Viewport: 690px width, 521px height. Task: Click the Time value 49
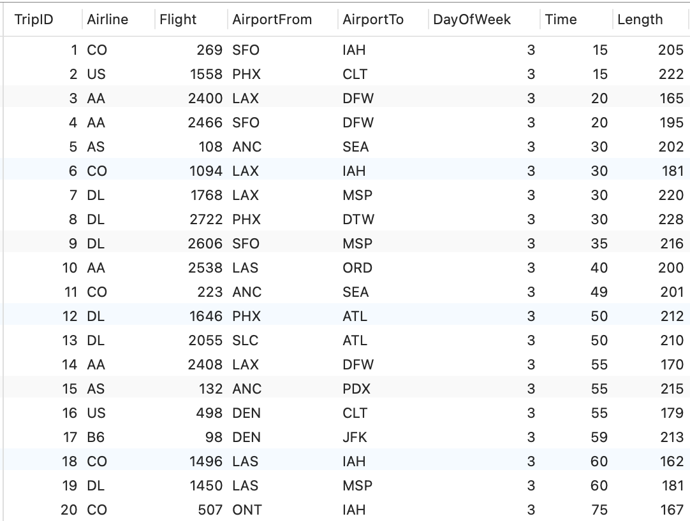(599, 292)
